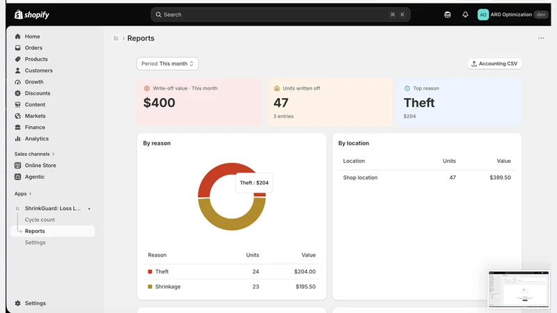The width and height of the screenshot is (557, 313).
Task: Click the $195.50 Shrinkage value
Action: coord(306,287)
